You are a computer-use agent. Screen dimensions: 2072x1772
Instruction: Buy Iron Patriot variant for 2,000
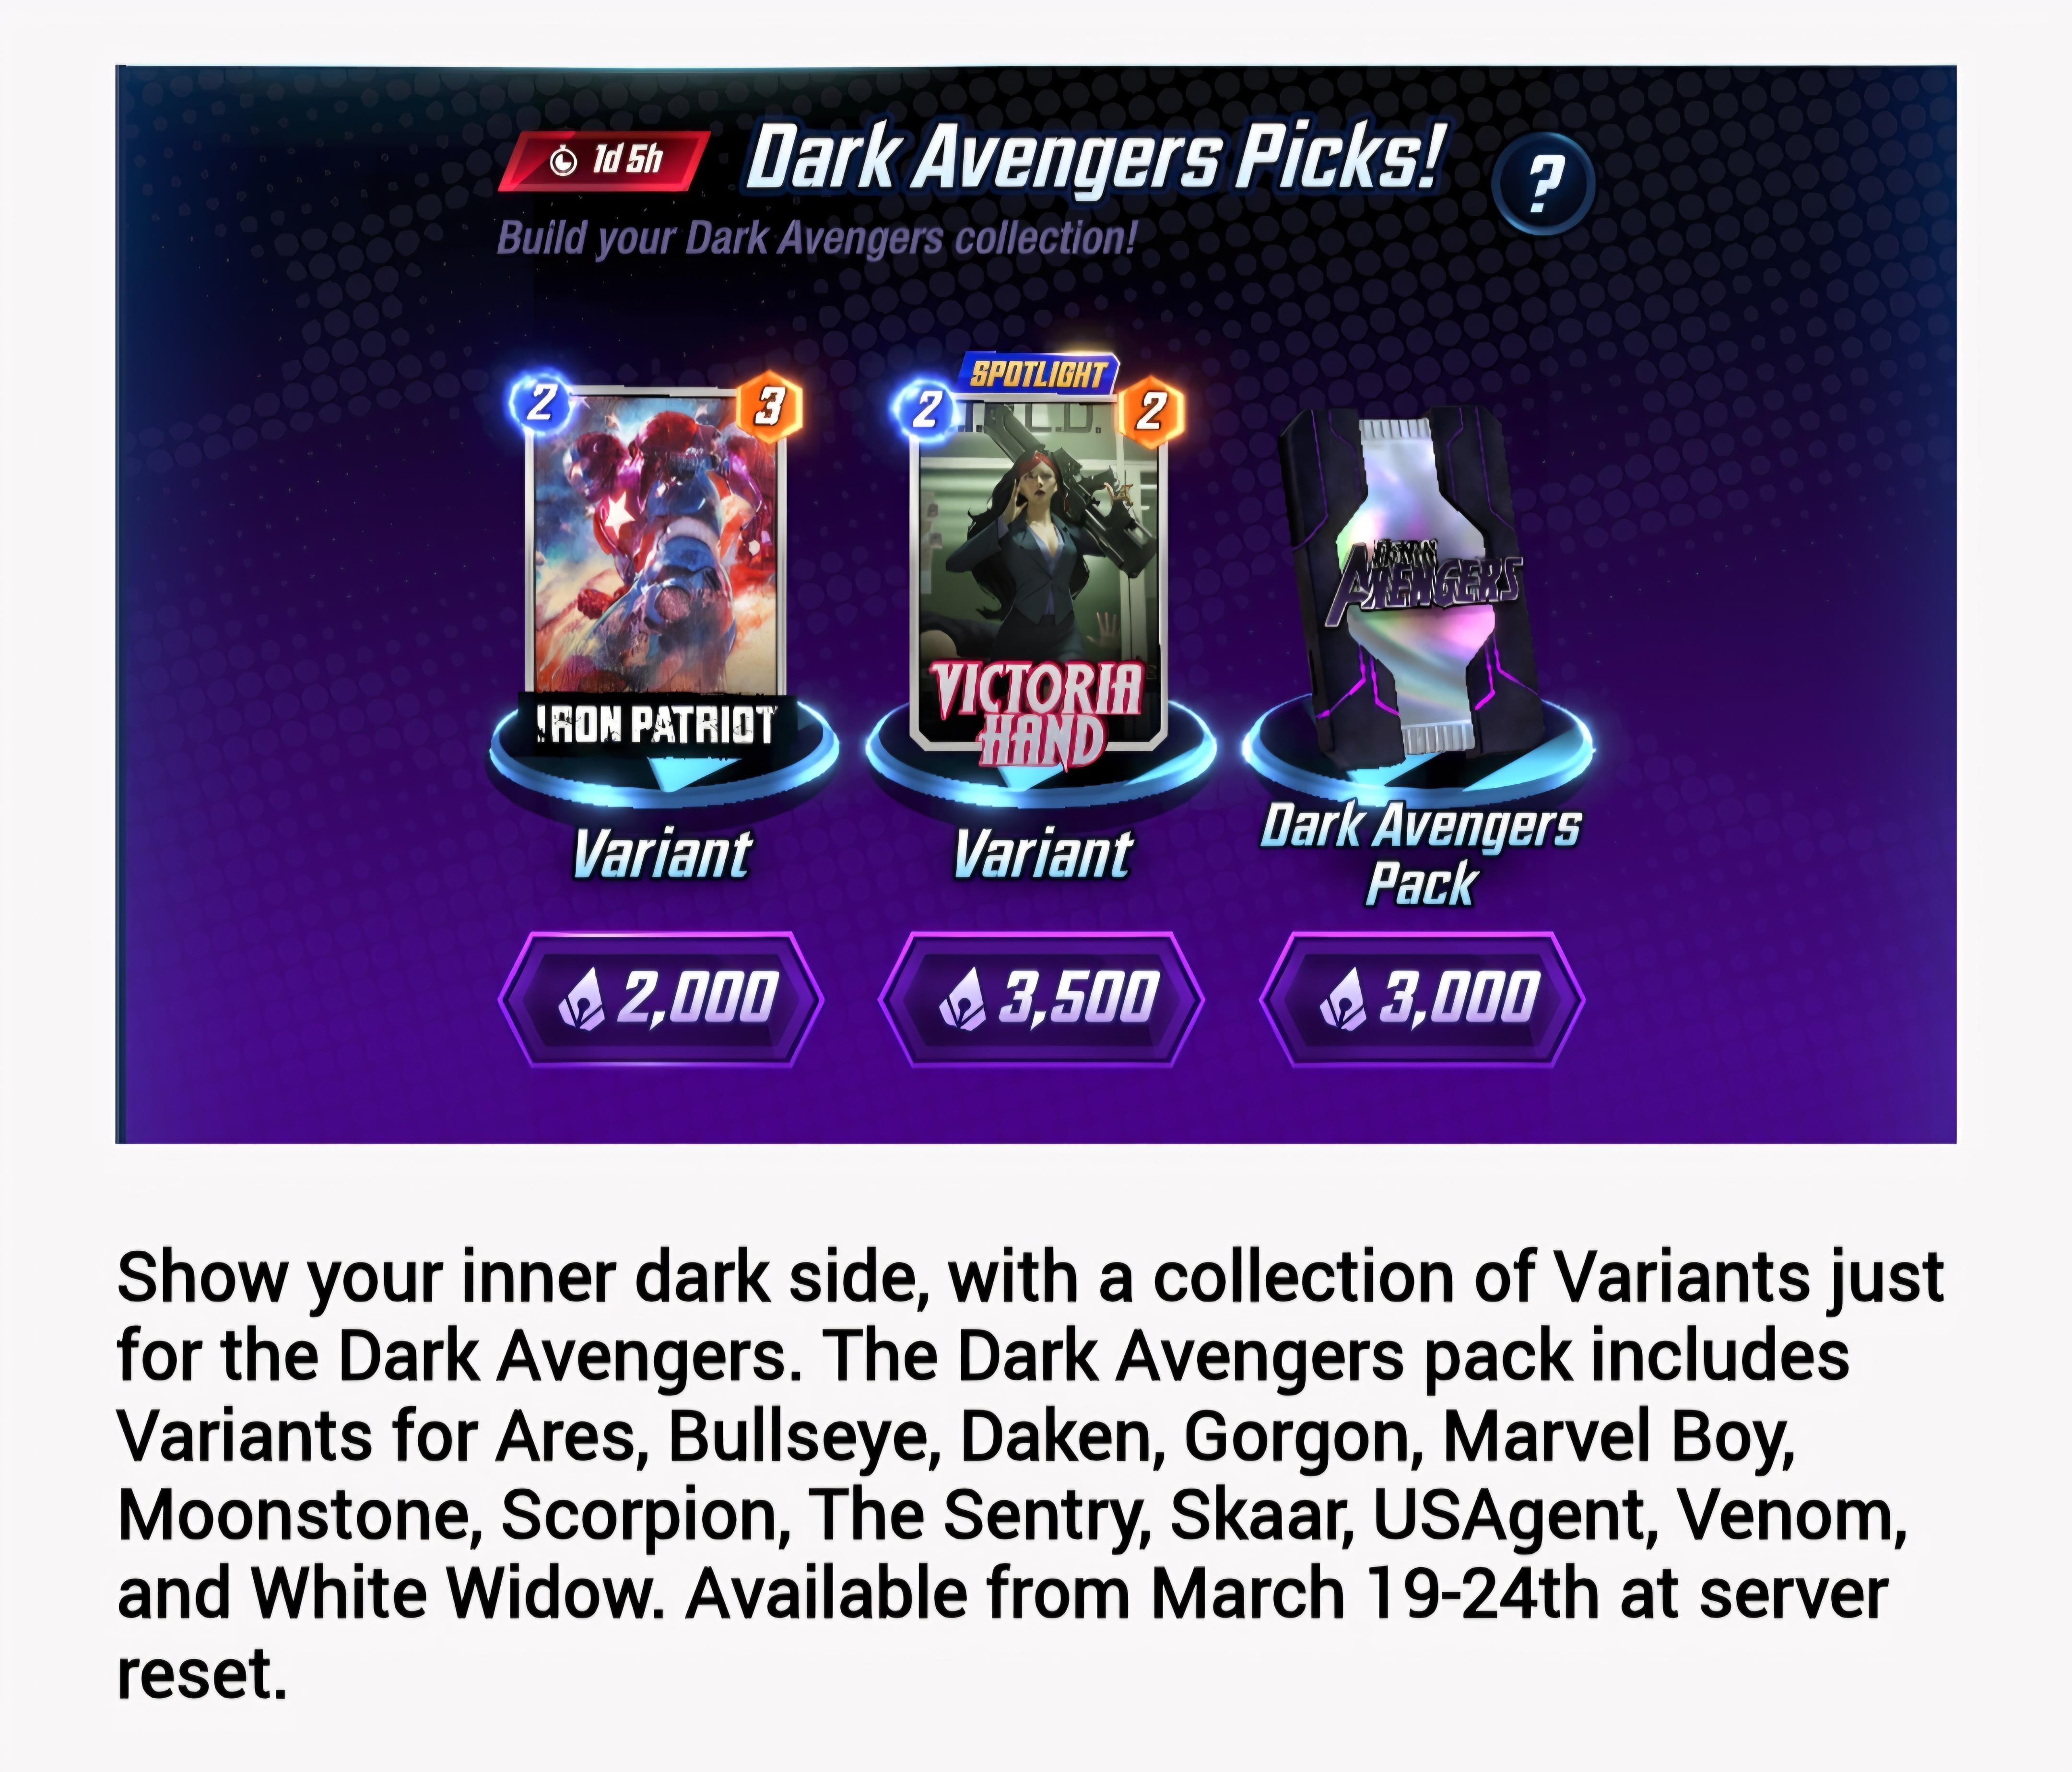660,999
